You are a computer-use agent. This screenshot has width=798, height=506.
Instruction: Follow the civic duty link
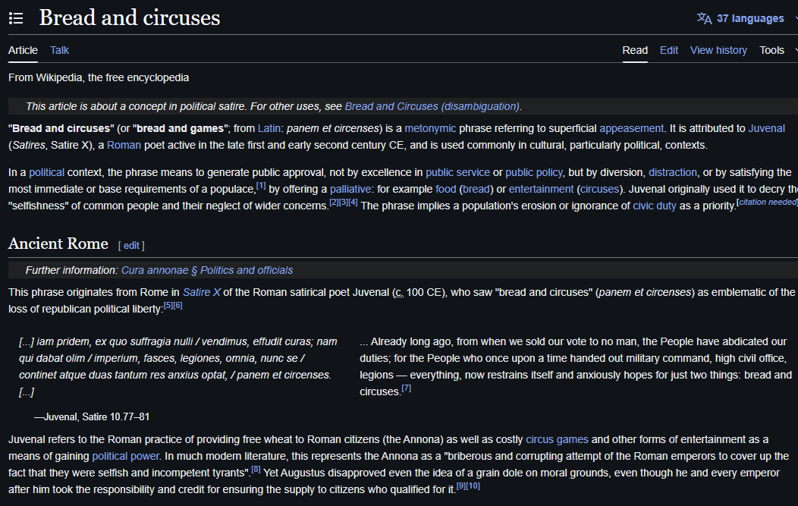(x=654, y=206)
